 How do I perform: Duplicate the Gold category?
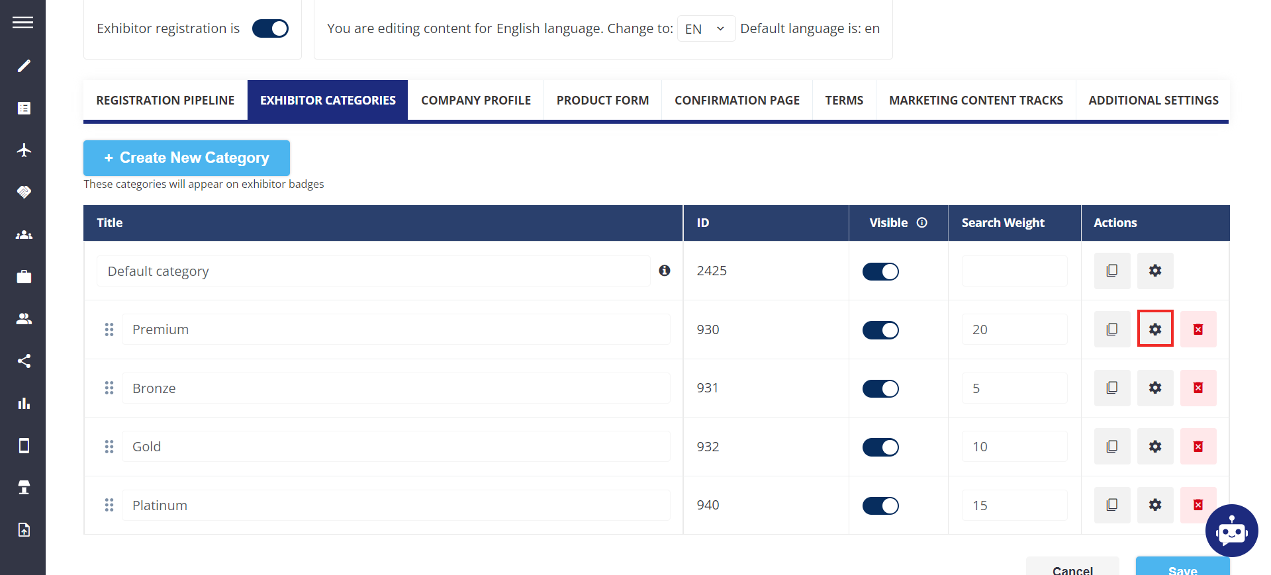click(1112, 447)
